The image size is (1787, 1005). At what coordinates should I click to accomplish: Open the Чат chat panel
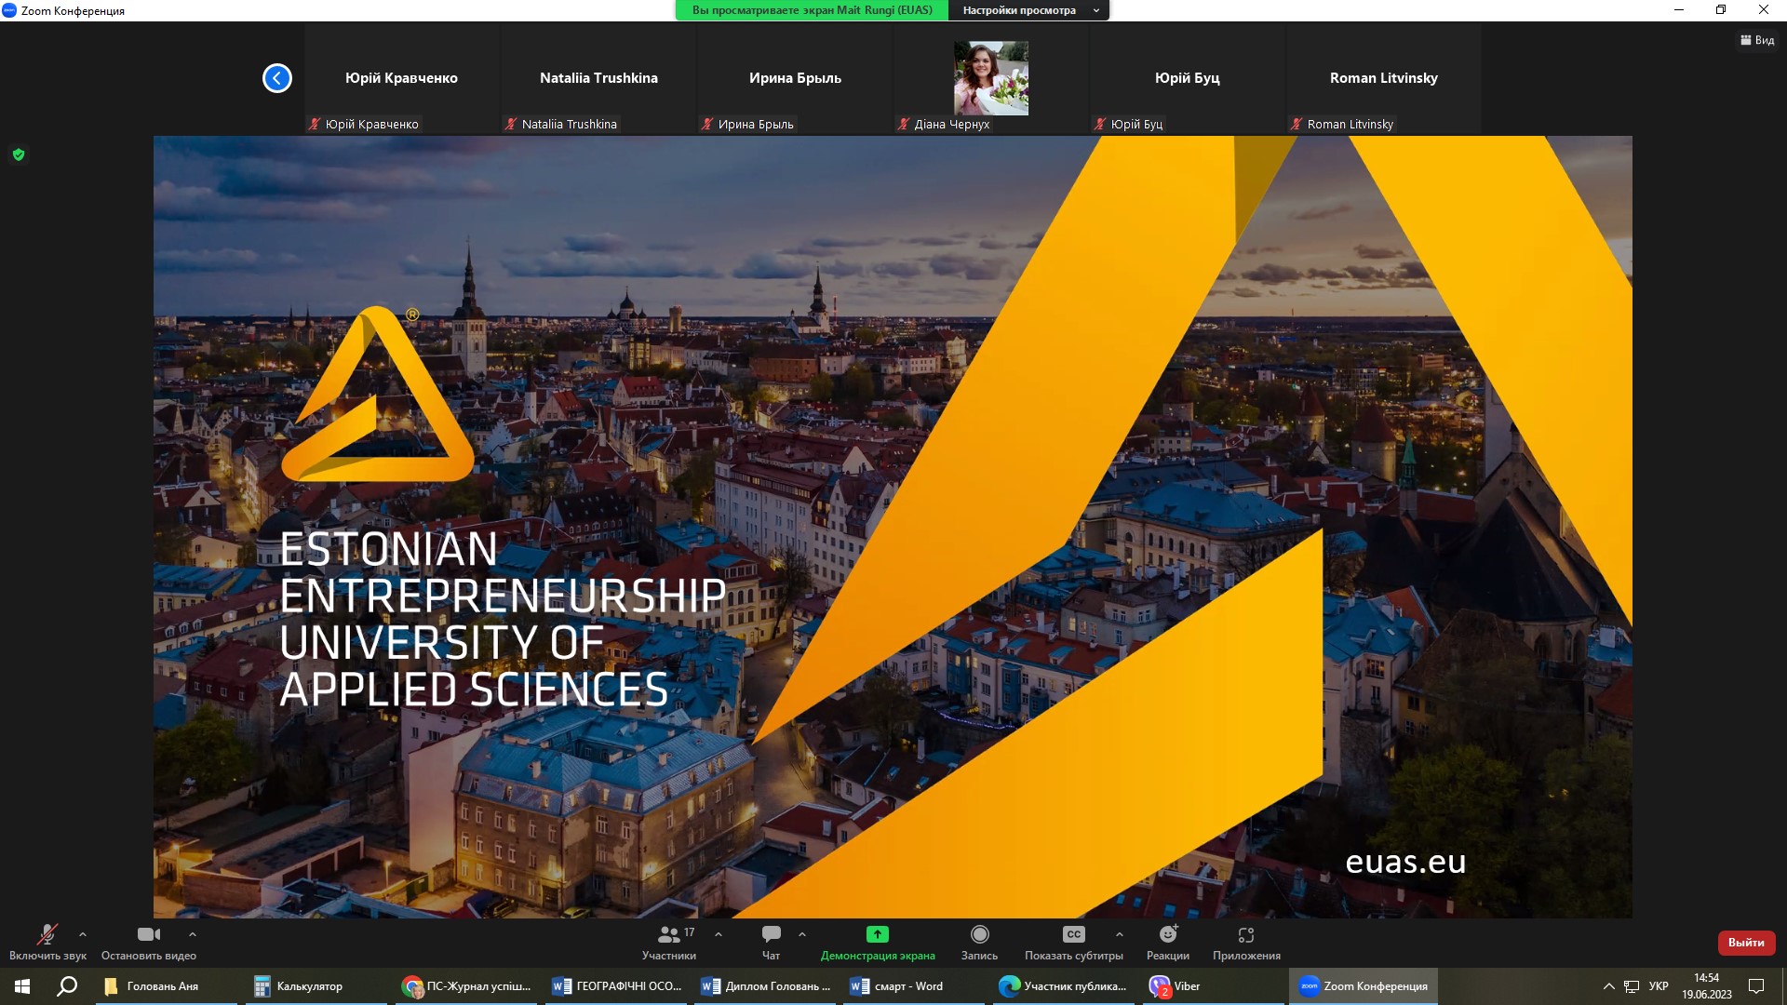click(772, 943)
